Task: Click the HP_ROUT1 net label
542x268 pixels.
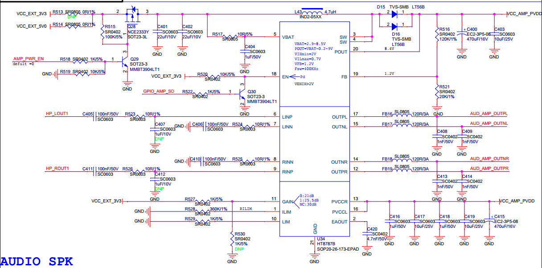Action: [57, 169]
